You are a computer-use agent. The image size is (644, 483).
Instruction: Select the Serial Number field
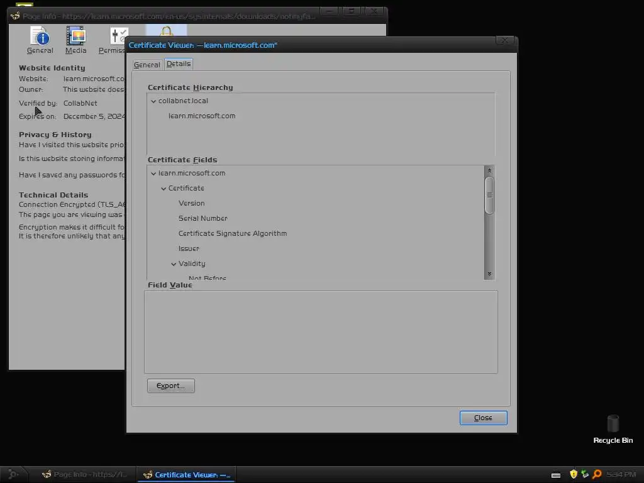203,218
